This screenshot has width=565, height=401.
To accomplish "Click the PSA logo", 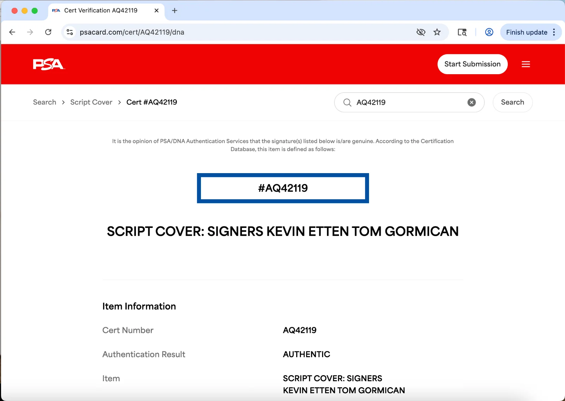I will tap(49, 64).
